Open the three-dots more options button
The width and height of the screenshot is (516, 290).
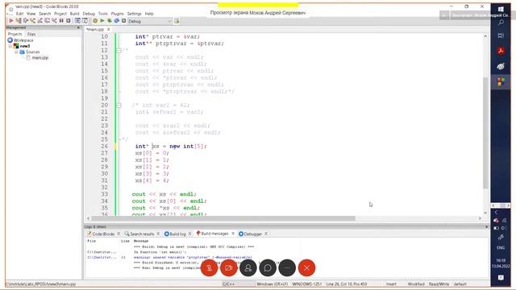tap(287, 268)
